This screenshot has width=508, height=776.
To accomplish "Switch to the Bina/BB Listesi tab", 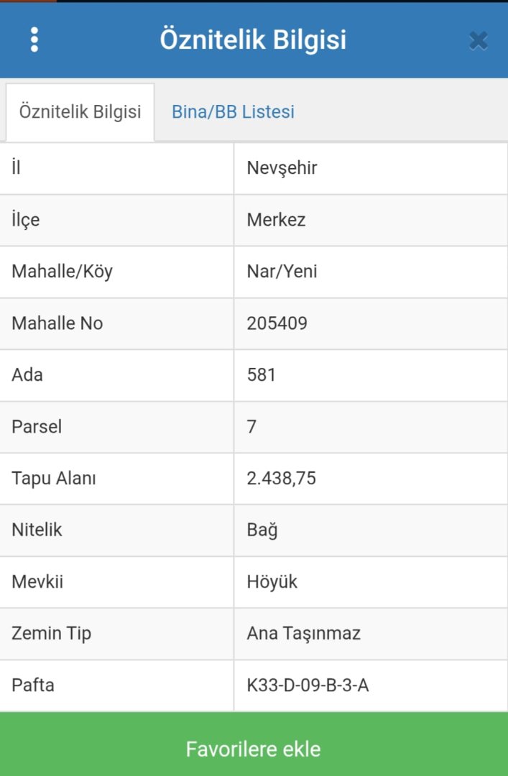I will click(232, 111).
